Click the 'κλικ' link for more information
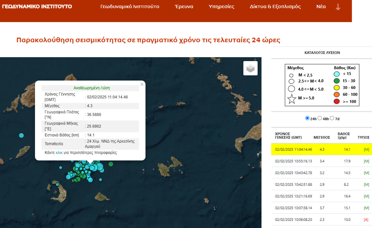 pos(59,153)
